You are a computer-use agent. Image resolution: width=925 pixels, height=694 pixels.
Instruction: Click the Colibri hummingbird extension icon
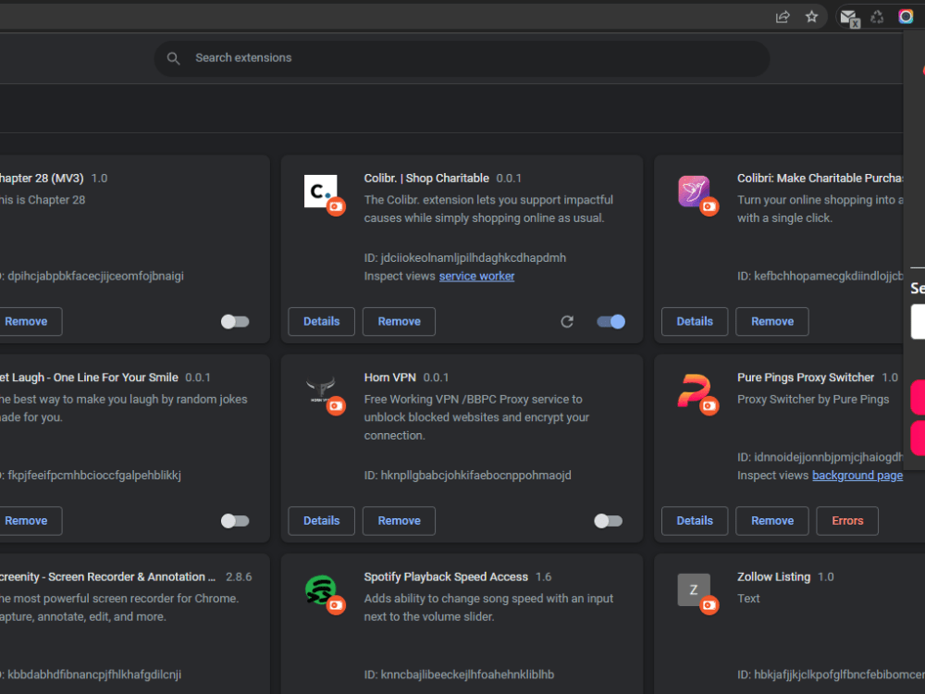pos(694,192)
